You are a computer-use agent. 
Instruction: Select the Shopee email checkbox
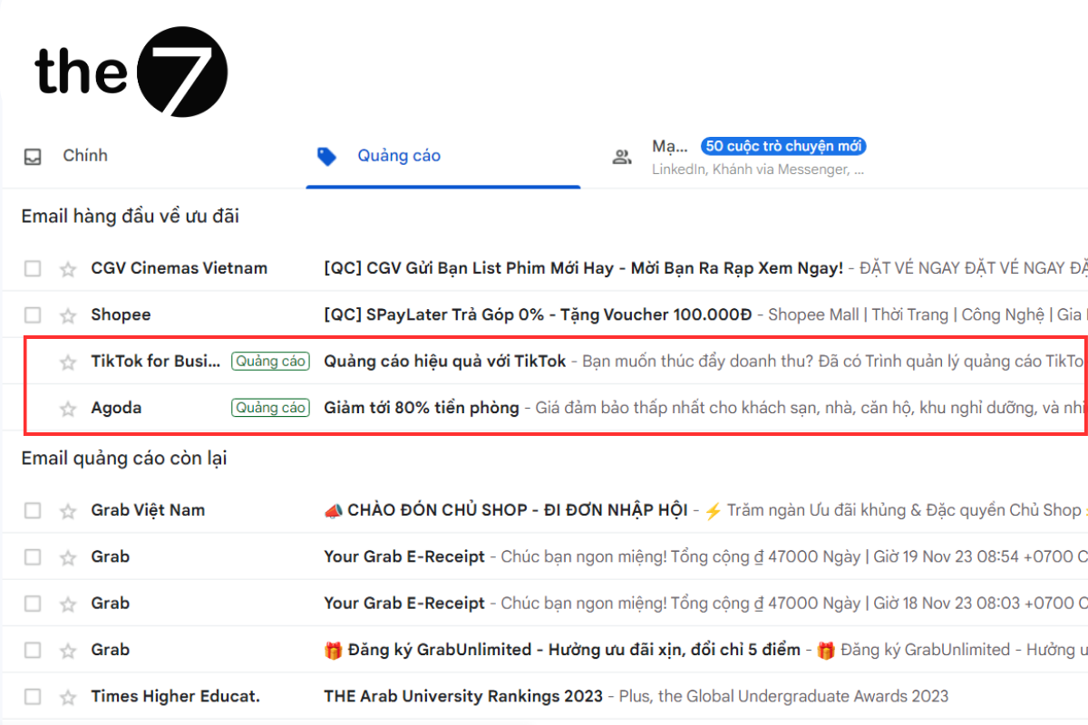[33, 314]
